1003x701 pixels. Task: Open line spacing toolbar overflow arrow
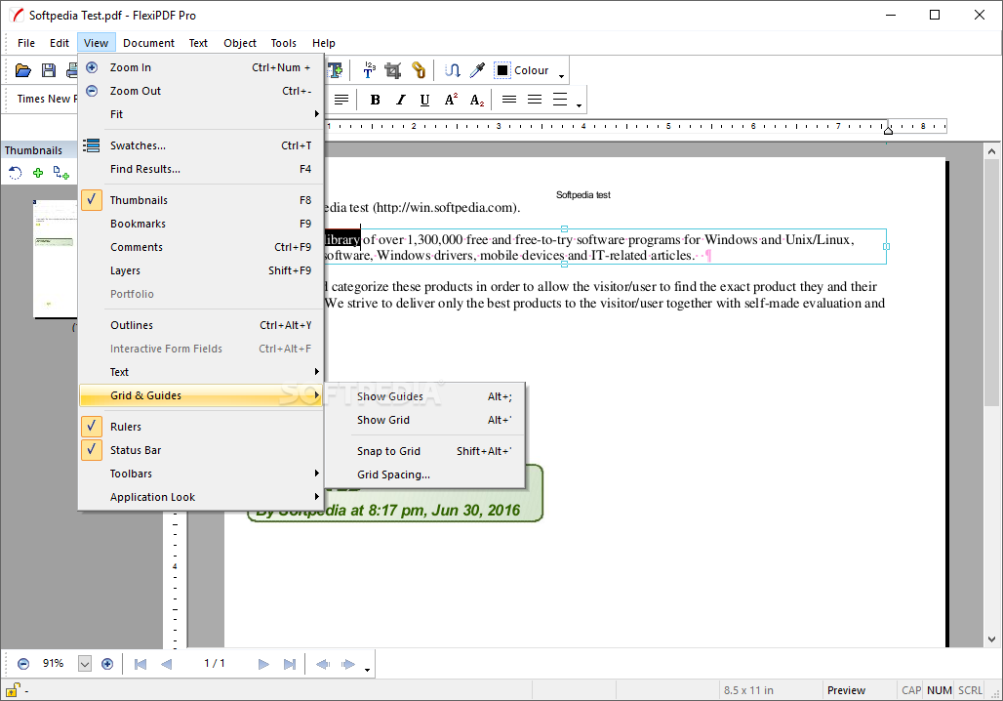pos(579,105)
